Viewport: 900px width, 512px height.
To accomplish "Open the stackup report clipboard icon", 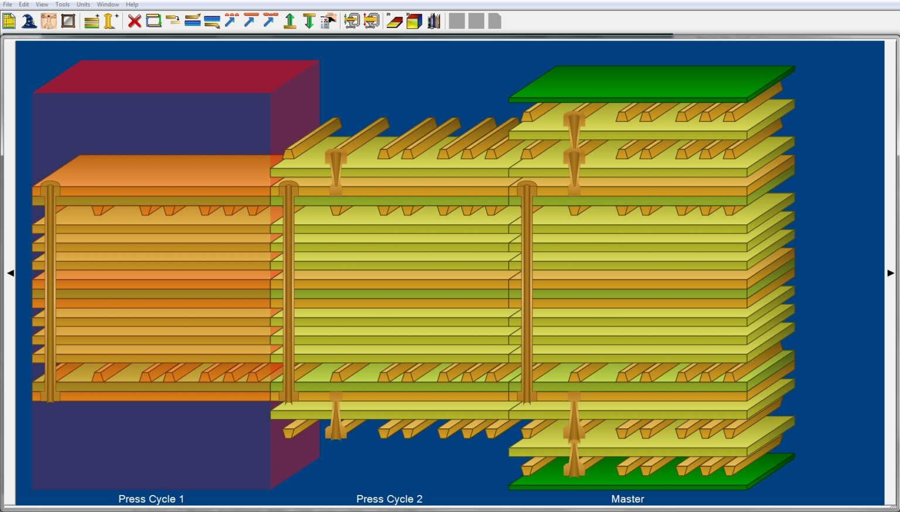I will click(328, 21).
